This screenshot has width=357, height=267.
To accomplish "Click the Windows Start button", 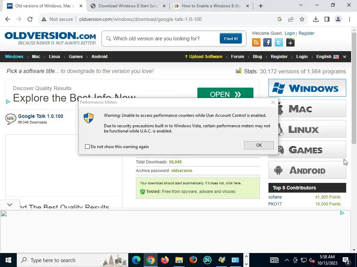I will click(x=8, y=260).
